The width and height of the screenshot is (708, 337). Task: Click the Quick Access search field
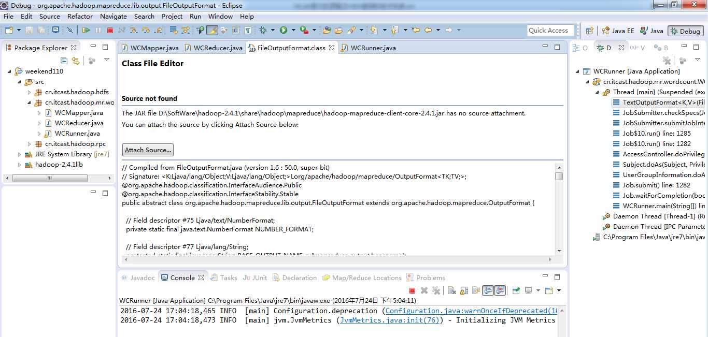(550, 31)
